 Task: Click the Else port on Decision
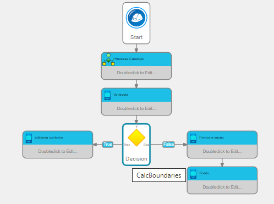[146, 145]
